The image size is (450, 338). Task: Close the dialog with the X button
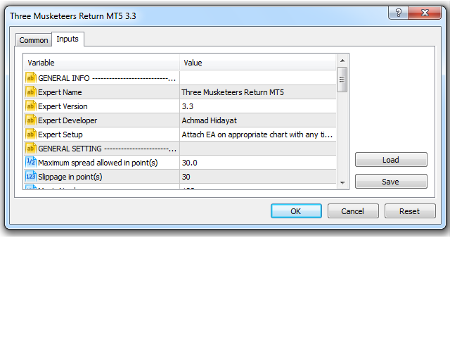click(x=425, y=13)
